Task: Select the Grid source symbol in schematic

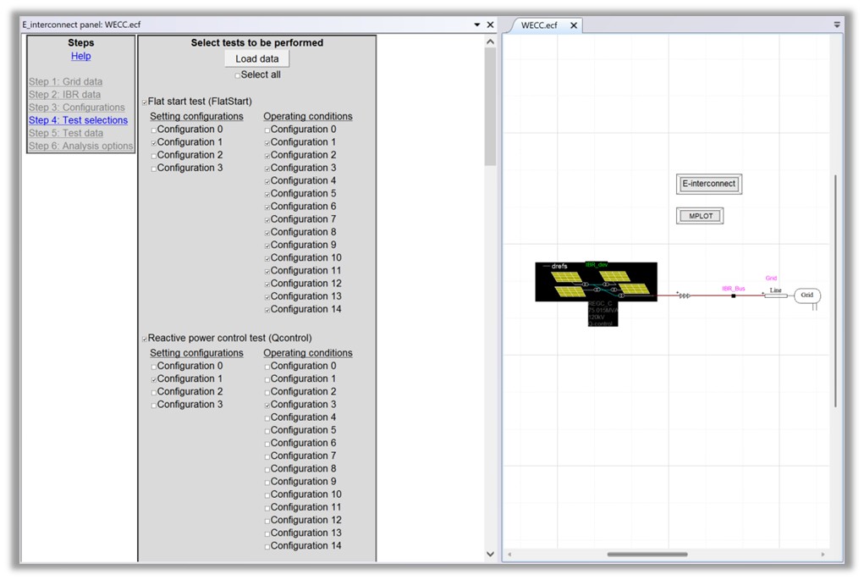Action: 806,296
